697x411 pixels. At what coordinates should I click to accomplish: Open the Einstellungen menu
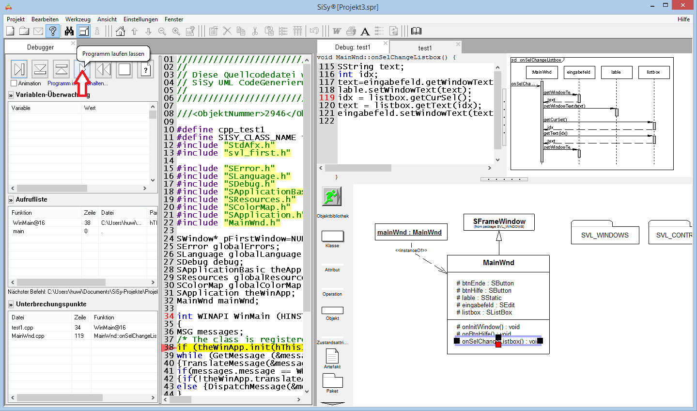pos(140,19)
